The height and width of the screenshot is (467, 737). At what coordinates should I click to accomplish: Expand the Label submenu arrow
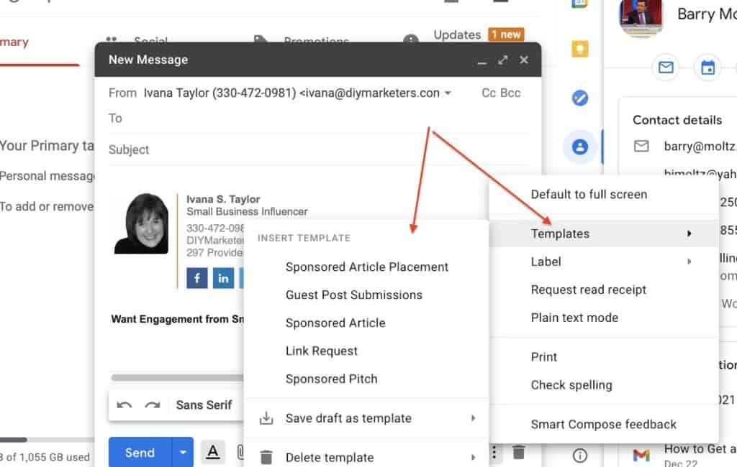coord(689,262)
